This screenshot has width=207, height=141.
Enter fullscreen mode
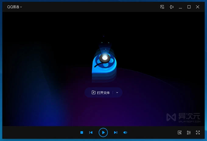pos(198,132)
